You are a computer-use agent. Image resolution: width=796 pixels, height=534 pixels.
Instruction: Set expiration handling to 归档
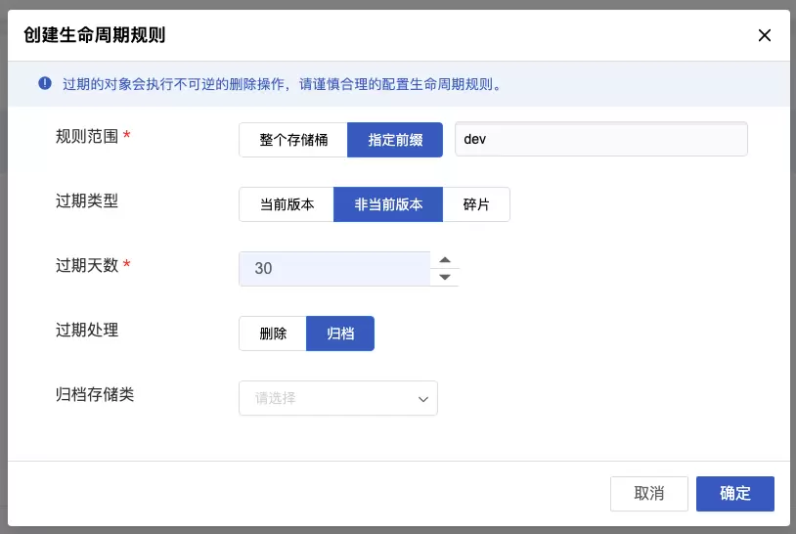coord(340,334)
